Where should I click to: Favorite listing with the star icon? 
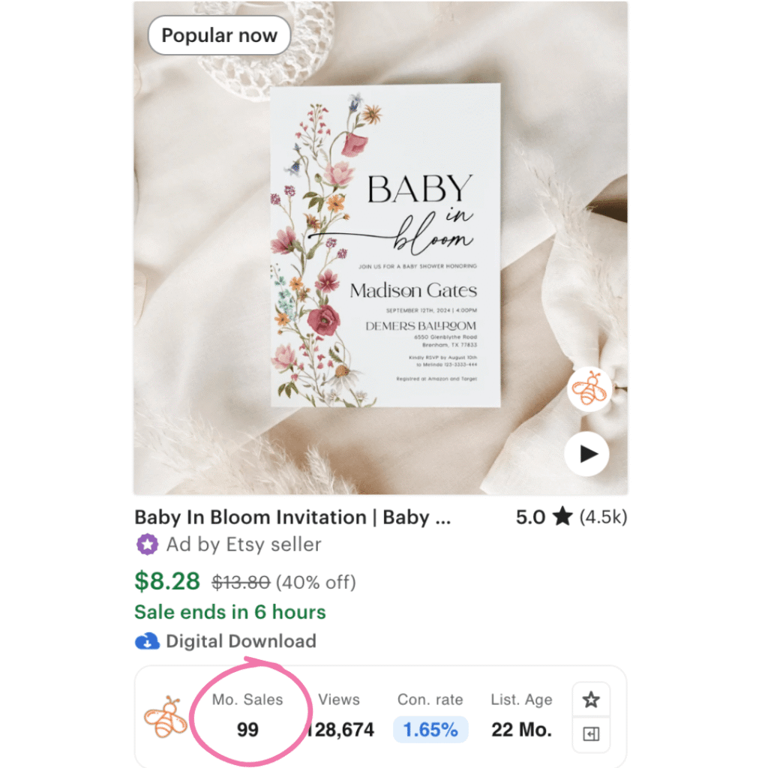pyautogui.click(x=591, y=700)
